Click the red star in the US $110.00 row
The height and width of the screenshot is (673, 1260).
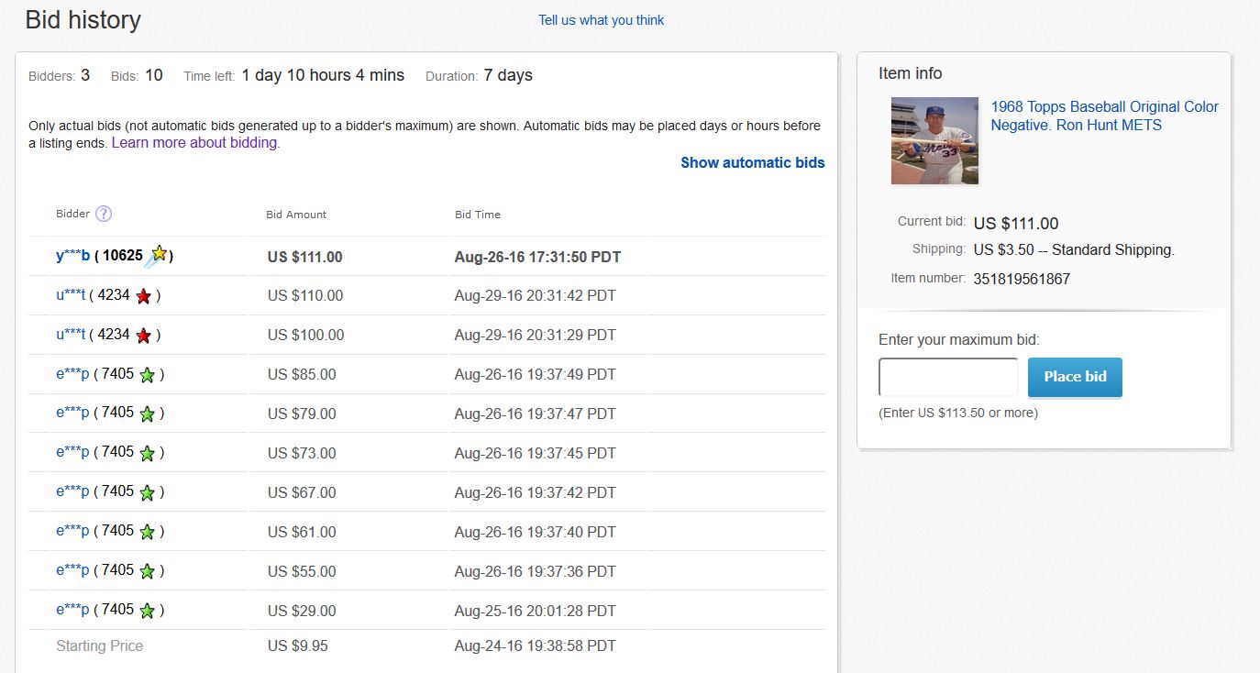point(143,296)
